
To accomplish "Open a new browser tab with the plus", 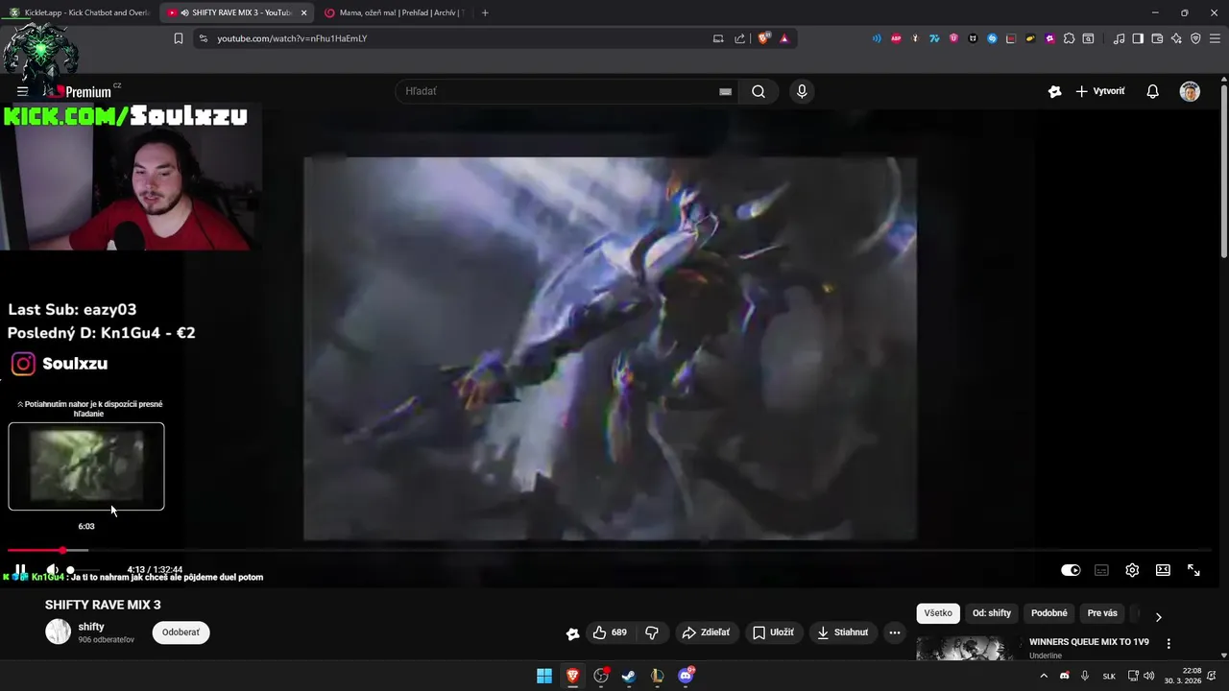I will tap(485, 12).
